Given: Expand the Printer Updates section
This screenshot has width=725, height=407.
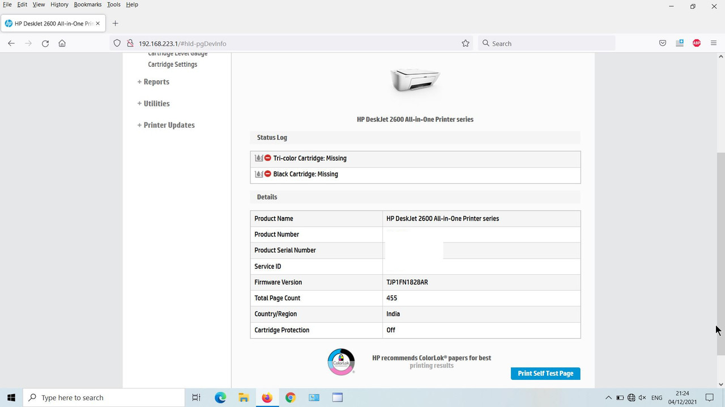Looking at the screenshot, I should 166,125.
